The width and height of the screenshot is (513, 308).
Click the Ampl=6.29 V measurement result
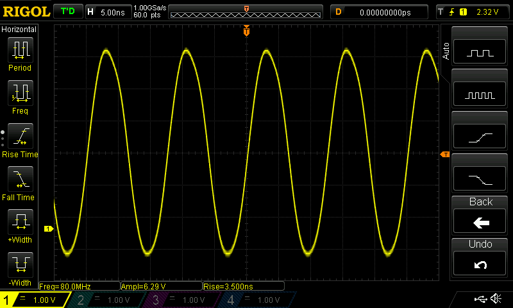click(162, 286)
